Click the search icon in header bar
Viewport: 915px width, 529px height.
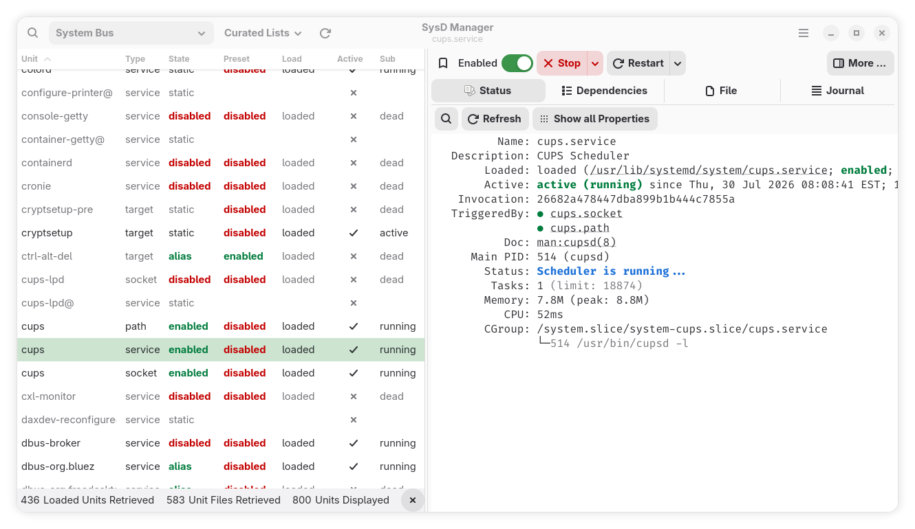(x=32, y=33)
